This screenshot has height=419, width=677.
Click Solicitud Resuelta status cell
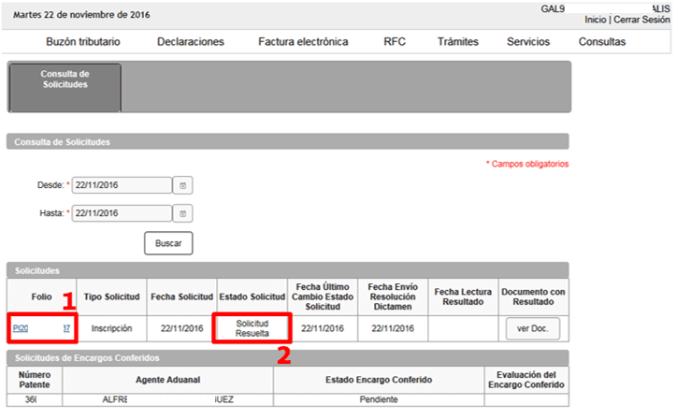click(252, 328)
